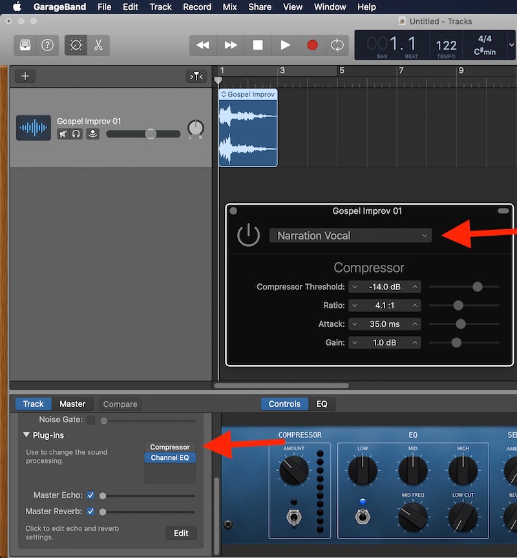
Task: Toggle the Smart Controls dial button
Action: pyautogui.click(x=76, y=45)
